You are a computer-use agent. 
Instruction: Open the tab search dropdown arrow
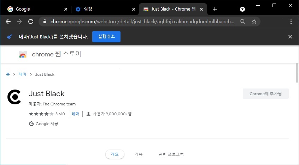pyautogui.click(x=242, y=9)
